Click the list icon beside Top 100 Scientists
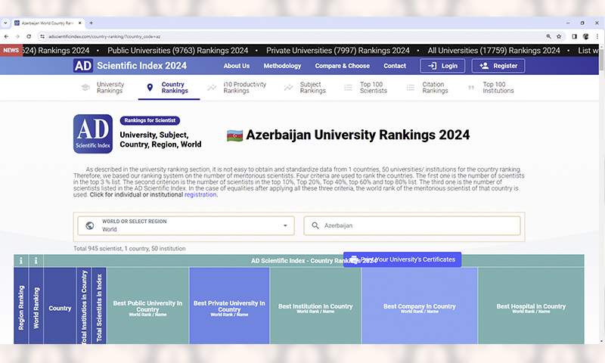605x363 pixels. (x=348, y=88)
